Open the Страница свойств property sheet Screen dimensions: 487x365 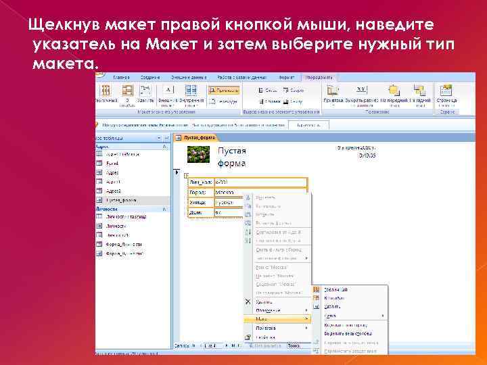point(446,95)
